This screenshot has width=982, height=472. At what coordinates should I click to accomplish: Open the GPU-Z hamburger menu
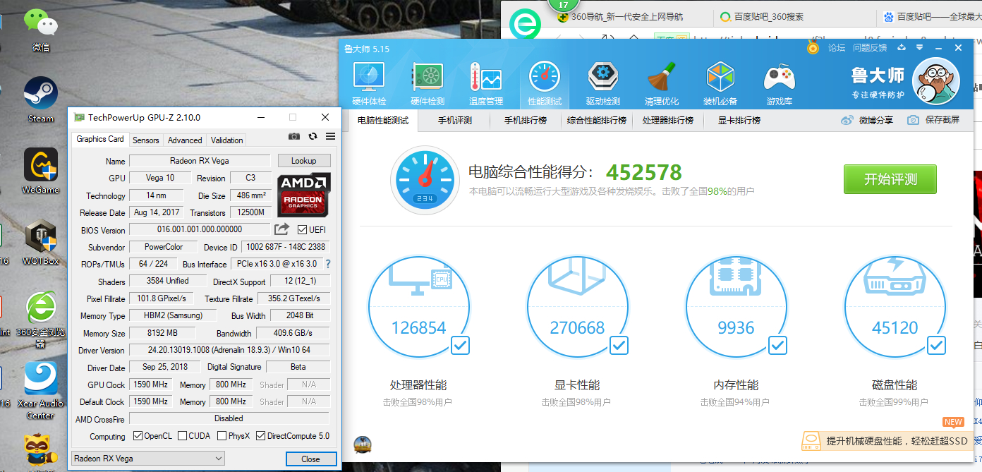330,137
